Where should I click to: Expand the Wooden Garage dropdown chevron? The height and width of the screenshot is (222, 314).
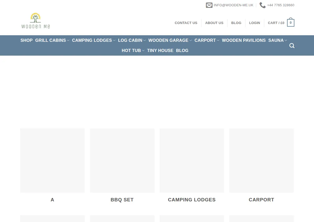click(190, 40)
